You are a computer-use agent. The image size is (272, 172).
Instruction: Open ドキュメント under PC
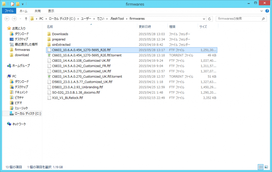click(x=21, y=92)
